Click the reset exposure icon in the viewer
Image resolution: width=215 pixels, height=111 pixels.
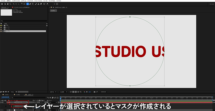click(x=87, y=92)
